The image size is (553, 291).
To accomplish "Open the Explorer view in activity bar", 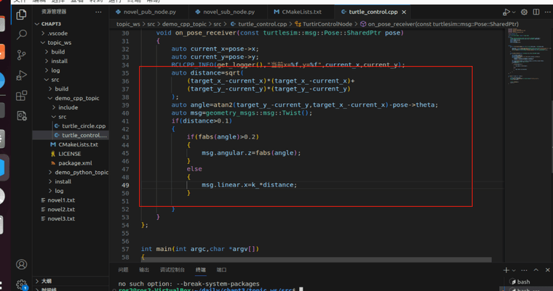I will point(21,15).
